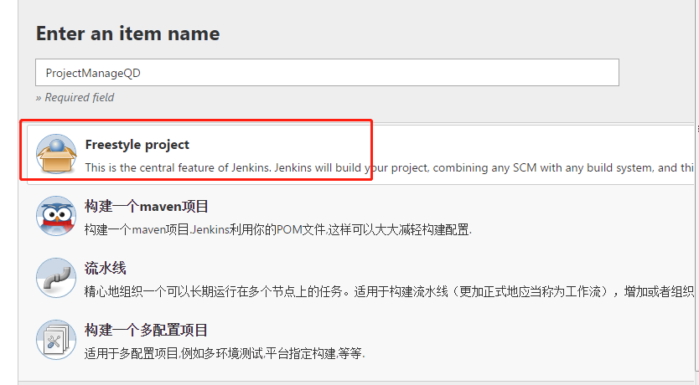Choose the 构建一个maven项目 title
This screenshot has width=699, height=385.
coord(147,207)
